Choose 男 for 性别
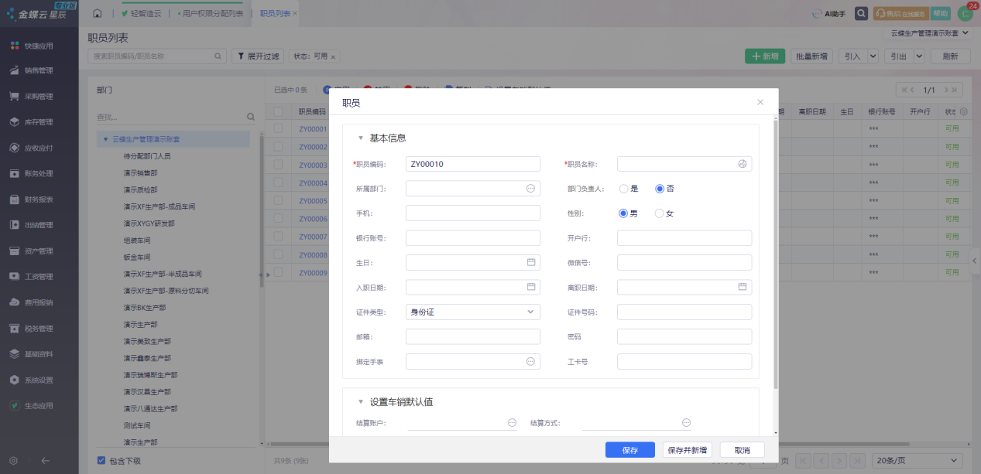This screenshot has height=474, width=981. [623, 213]
